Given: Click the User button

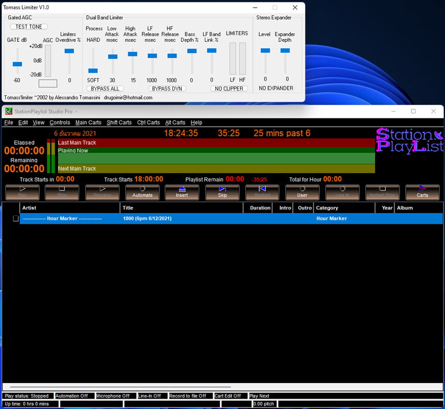Looking at the screenshot, I should point(302,192).
